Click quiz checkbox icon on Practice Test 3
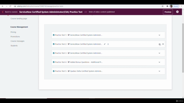The image size is (184, 103). (x=69, y=53)
